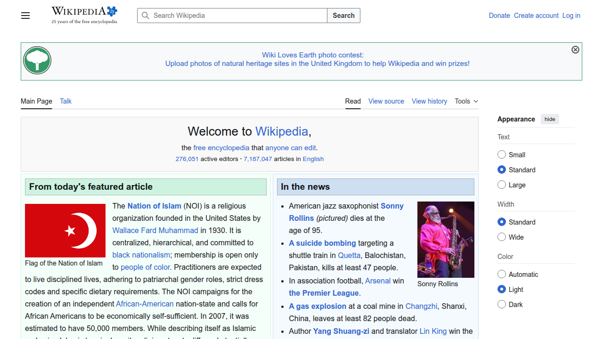Select Wide width option
603x339 pixels.
coord(502,237)
